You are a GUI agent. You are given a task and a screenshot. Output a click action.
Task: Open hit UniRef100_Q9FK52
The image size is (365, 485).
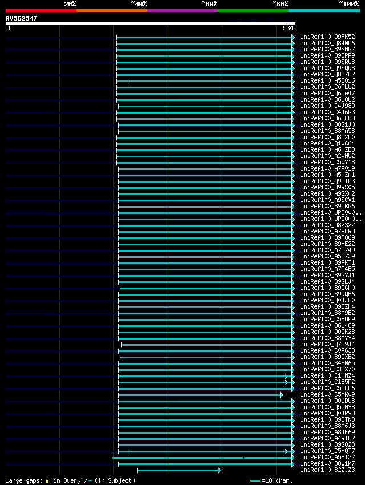coord(327,37)
